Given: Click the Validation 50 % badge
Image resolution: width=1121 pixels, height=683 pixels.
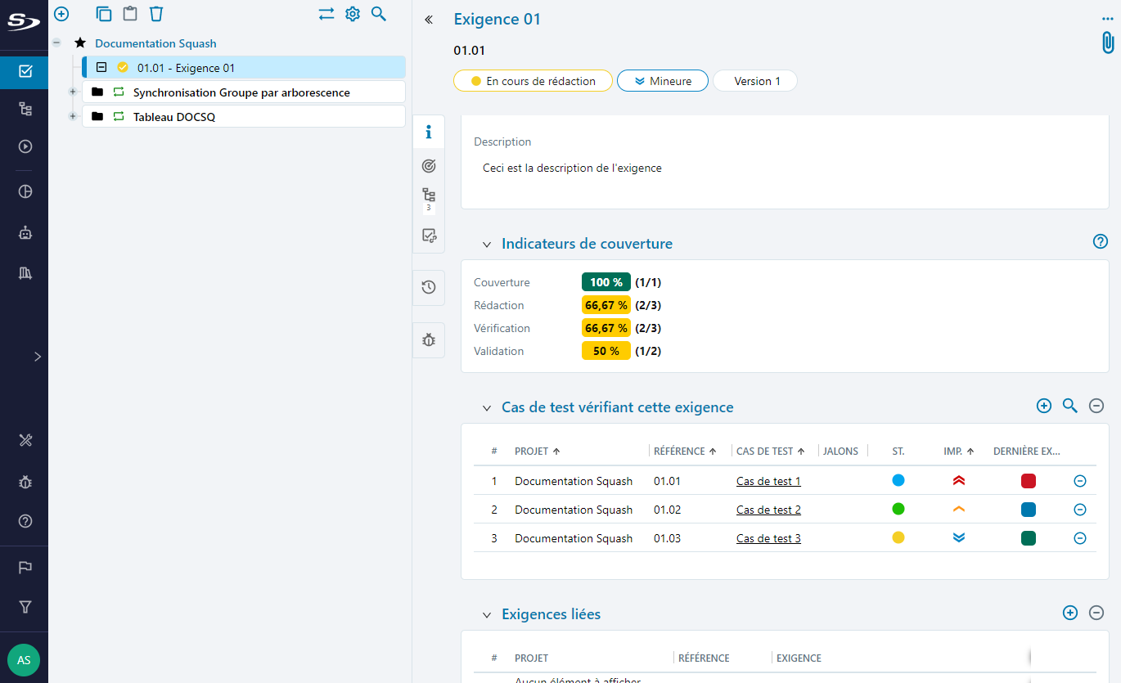Looking at the screenshot, I should pyautogui.click(x=606, y=351).
